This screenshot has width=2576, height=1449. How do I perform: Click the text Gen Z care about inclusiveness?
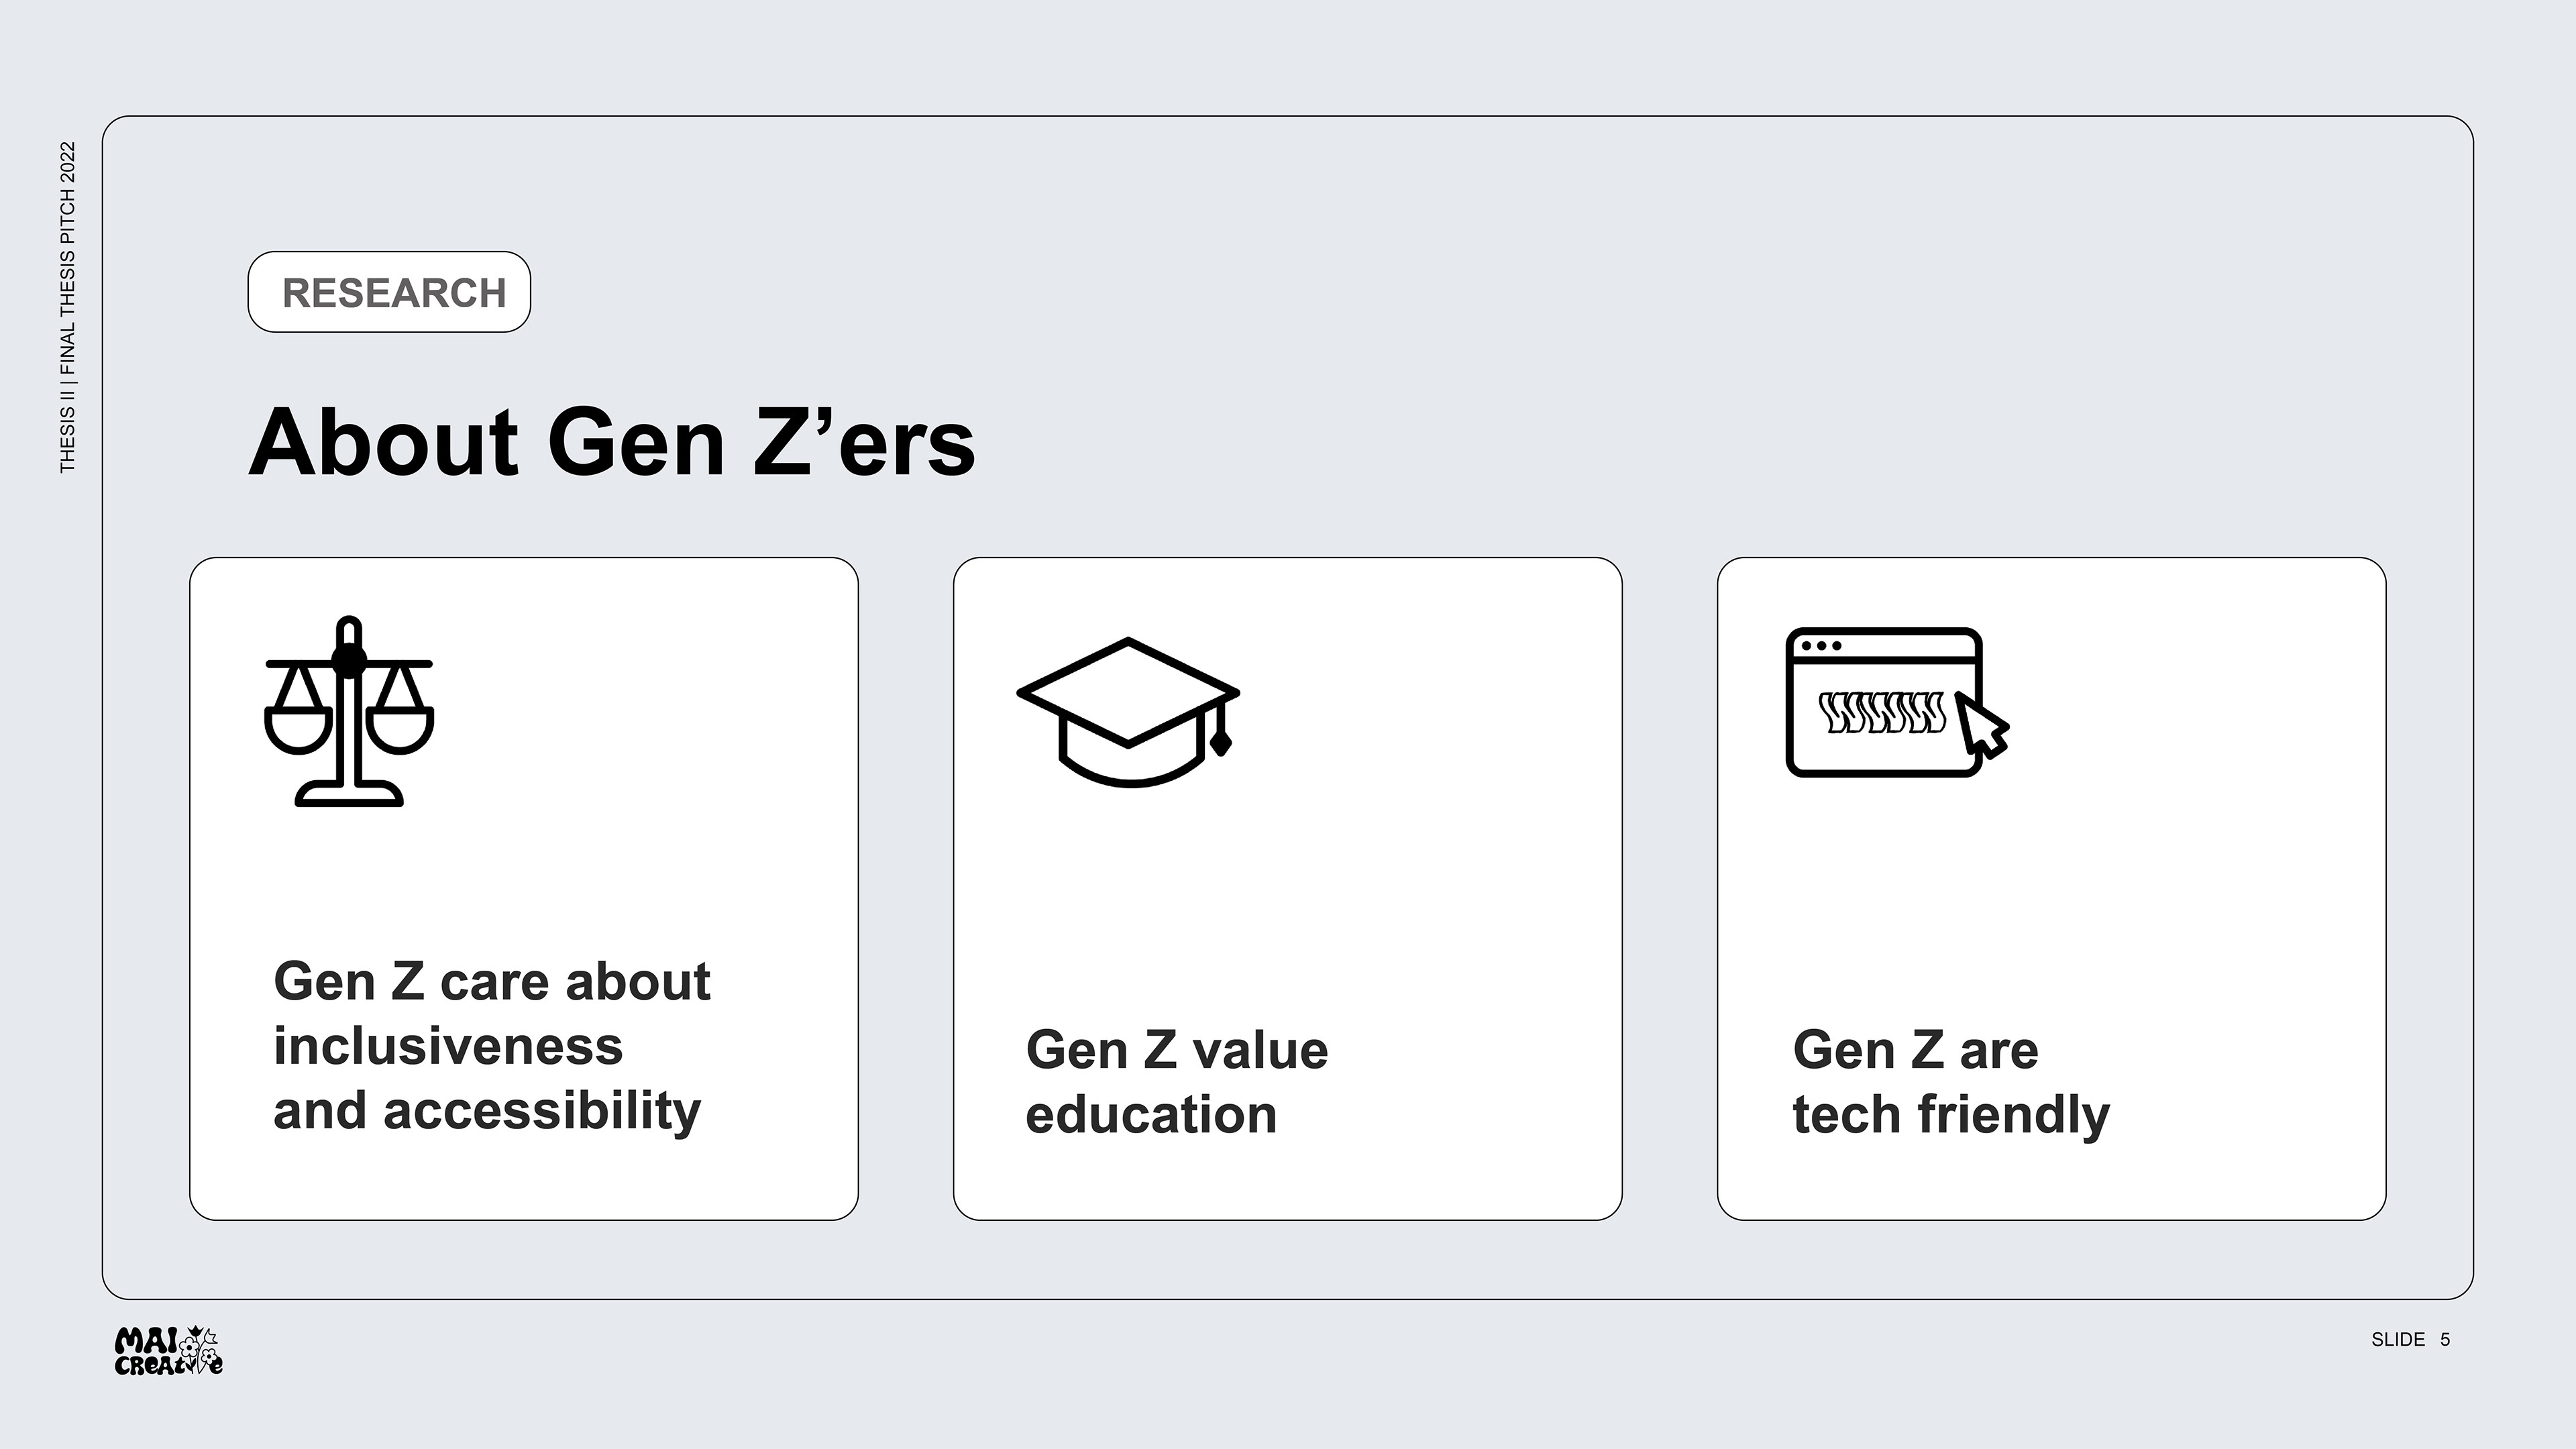pyautogui.click(x=492, y=1013)
